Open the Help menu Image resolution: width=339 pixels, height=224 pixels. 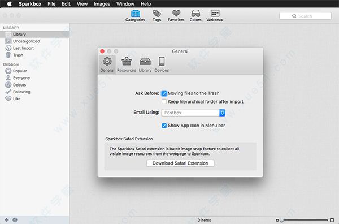pyautogui.click(x=146, y=4)
